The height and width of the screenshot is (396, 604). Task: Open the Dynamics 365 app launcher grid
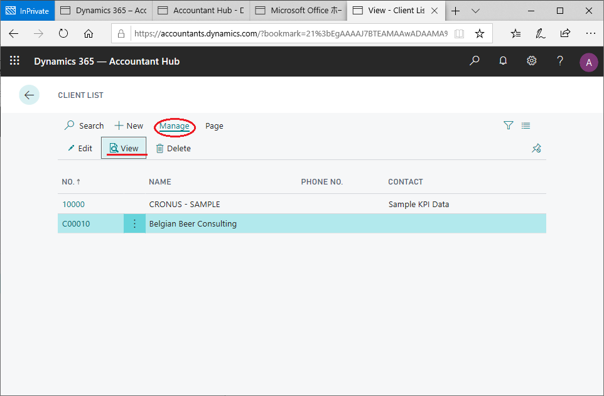coord(14,60)
